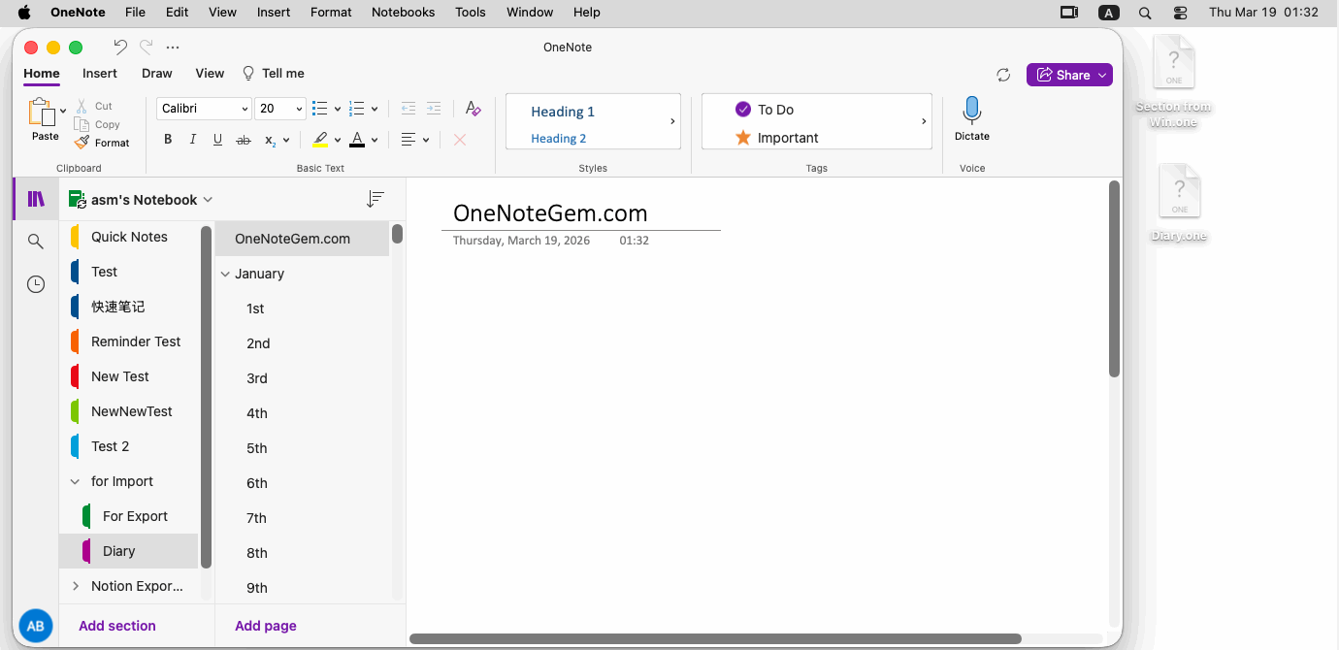The width and height of the screenshot is (1339, 650).
Task: Open Recent notes clock icon
Action: click(36, 284)
